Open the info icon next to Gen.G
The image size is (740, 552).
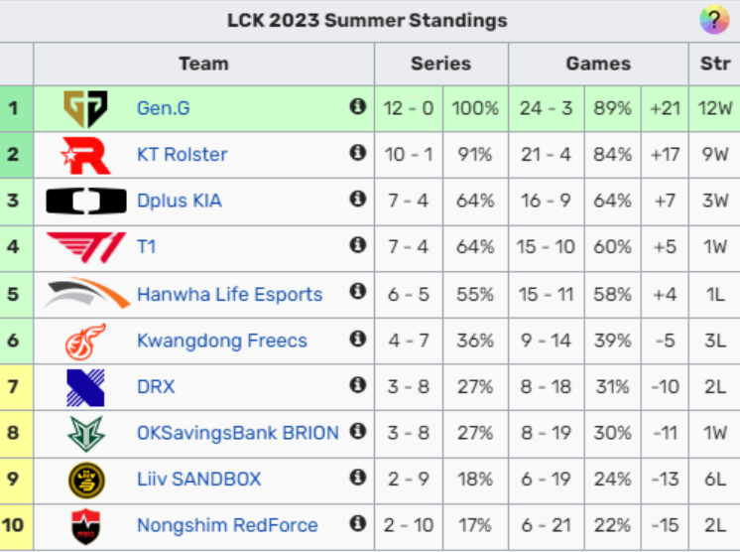(x=358, y=106)
